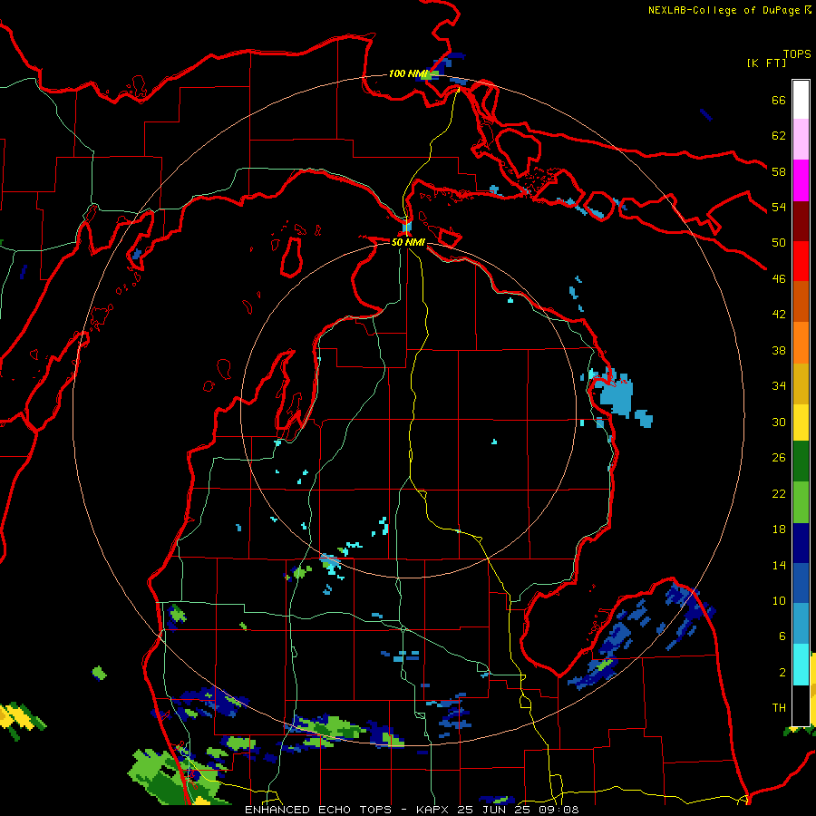Click the 42 legend value
Image resolution: width=816 pixels, height=816 pixels.
(x=779, y=315)
